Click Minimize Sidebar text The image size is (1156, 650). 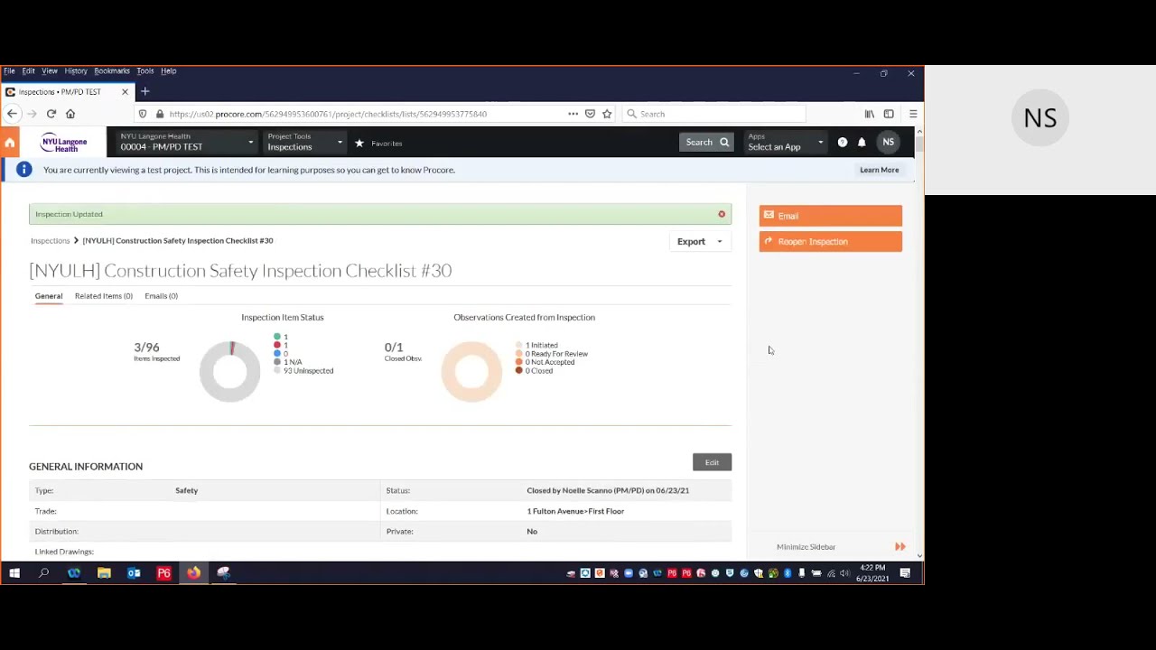pos(806,547)
